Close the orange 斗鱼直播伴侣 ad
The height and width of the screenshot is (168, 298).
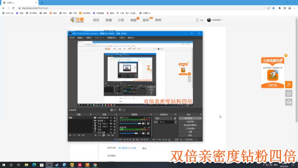coord(286,56)
